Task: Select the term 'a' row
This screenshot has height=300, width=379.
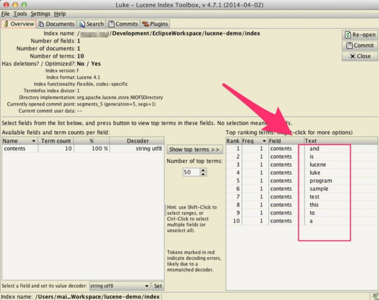Action: point(301,221)
